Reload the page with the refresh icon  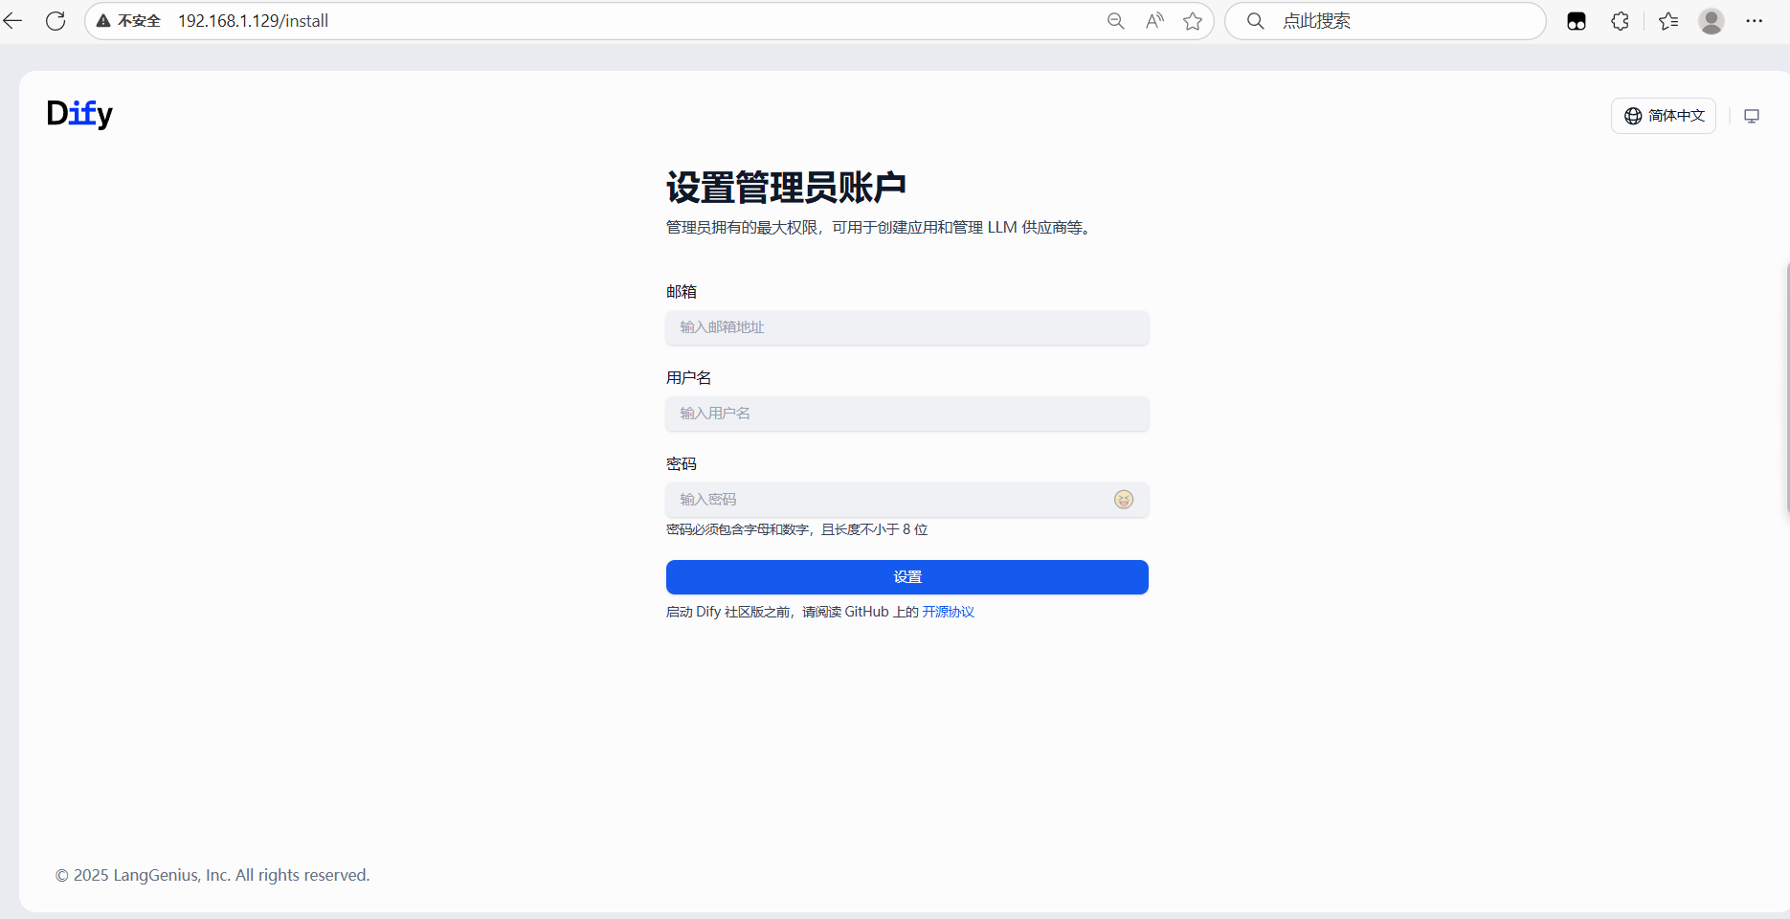click(x=56, y=21)
